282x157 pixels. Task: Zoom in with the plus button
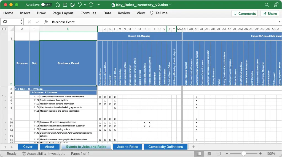[260, 154]
